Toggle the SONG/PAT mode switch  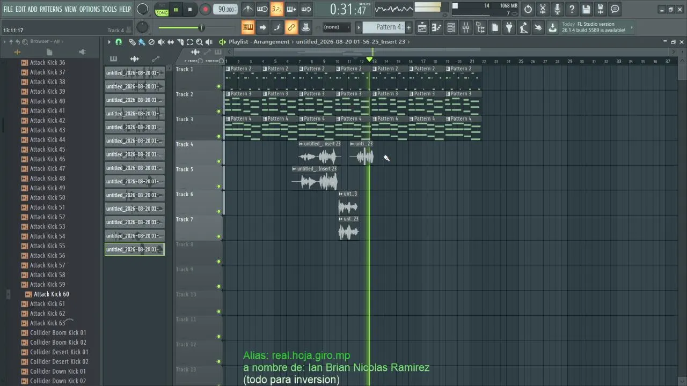click(x=162, y=9)
